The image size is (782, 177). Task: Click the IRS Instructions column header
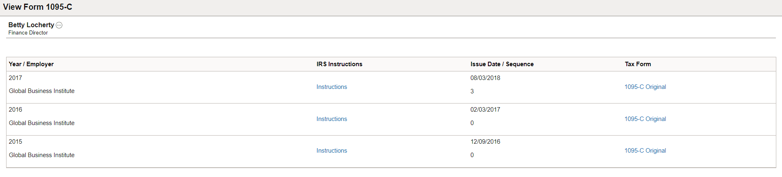point(339,64)
